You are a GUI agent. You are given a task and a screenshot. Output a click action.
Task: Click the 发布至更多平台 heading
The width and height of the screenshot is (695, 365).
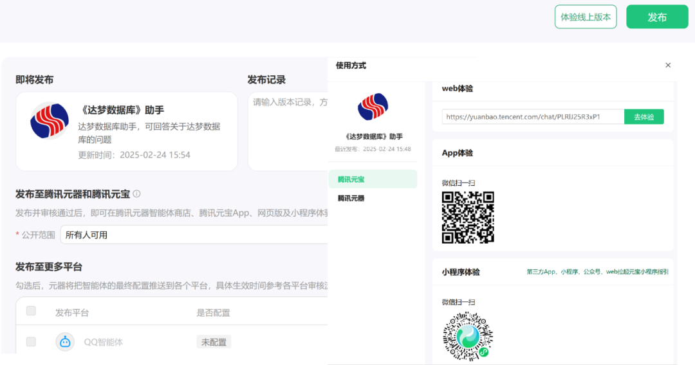[x=49, y=267]
